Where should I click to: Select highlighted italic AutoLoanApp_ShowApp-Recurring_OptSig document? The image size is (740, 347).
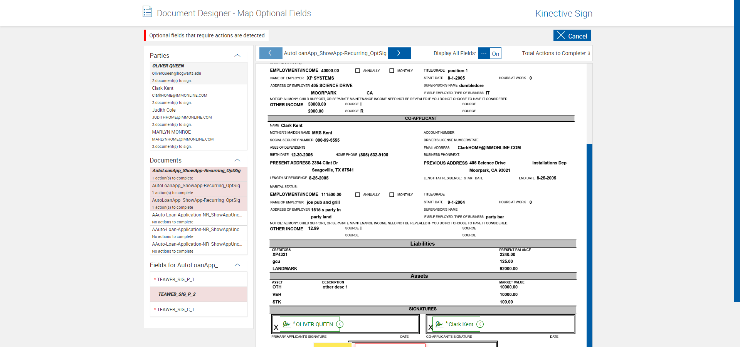coord(198,174)
